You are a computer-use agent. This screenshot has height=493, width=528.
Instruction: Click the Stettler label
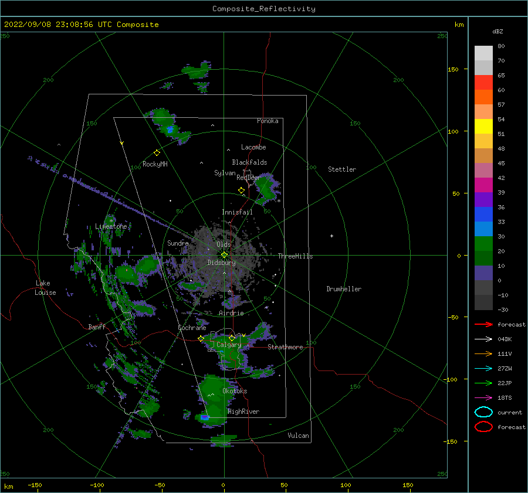click(342, 169)
